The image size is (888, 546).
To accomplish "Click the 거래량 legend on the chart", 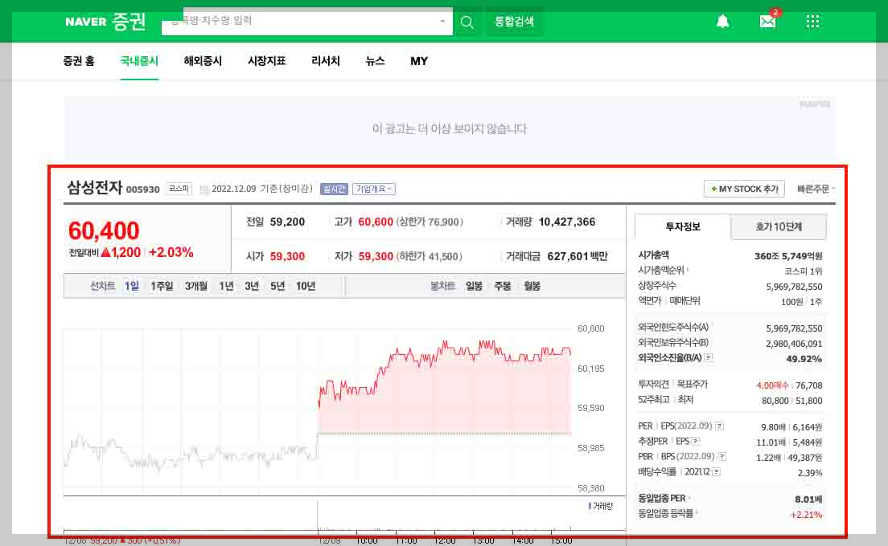I will point(601,506).
